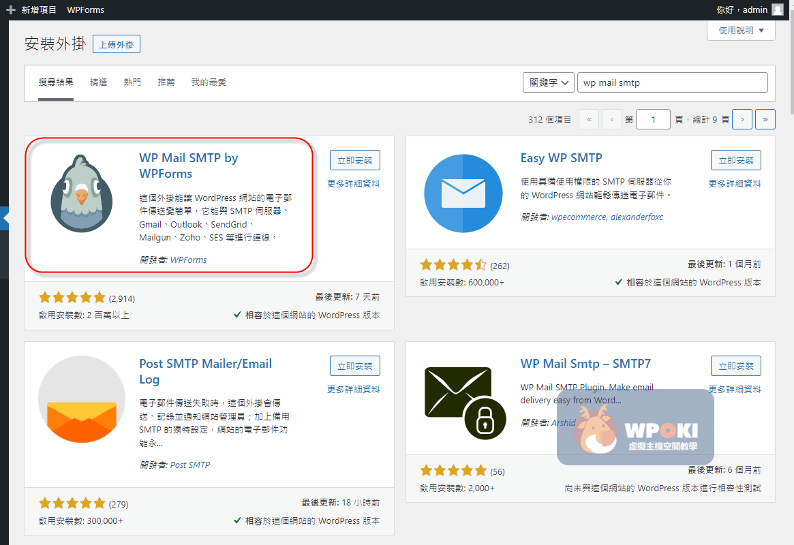Click the current page number field
This screenshot has width=794, height=545.
[x=654, y=119]
